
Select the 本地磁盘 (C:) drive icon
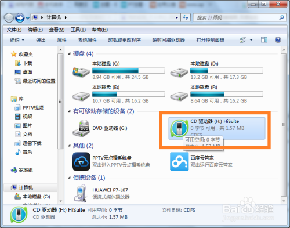[81, 72]
